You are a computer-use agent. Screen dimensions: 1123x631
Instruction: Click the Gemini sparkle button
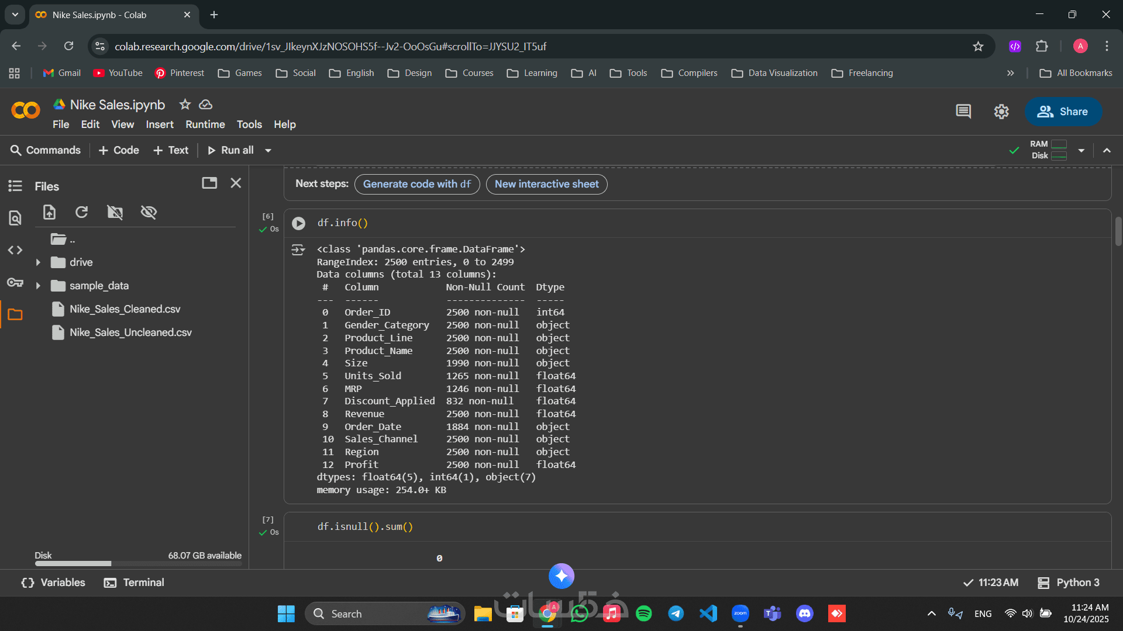pyautogui.click(x=561, y=576)
